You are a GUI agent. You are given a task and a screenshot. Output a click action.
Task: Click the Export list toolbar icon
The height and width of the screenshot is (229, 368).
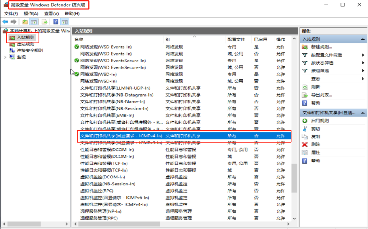pos(44,22)
